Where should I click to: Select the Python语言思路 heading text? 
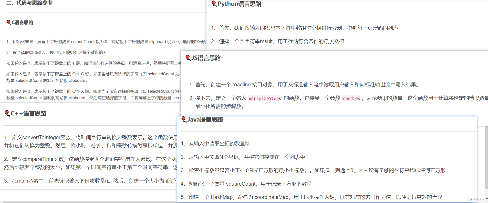tap(240, 4)
